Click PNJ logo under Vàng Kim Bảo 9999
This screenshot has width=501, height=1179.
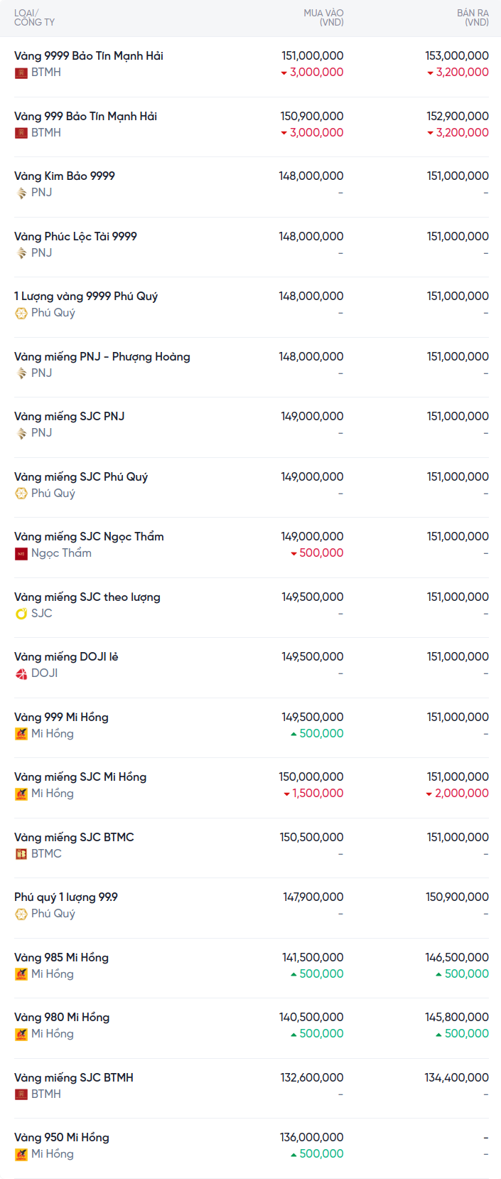click(x=21, y=193)
